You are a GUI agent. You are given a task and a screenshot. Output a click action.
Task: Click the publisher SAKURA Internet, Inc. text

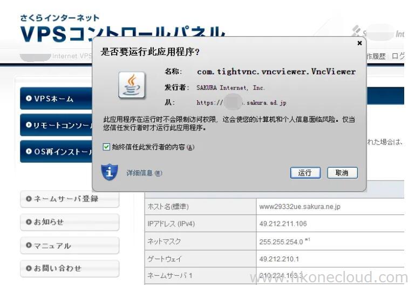(230, 88)
